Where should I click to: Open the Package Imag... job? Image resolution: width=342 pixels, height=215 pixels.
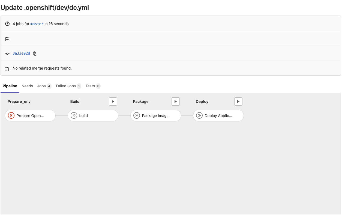pyautogui.click(x=156, y=116)
